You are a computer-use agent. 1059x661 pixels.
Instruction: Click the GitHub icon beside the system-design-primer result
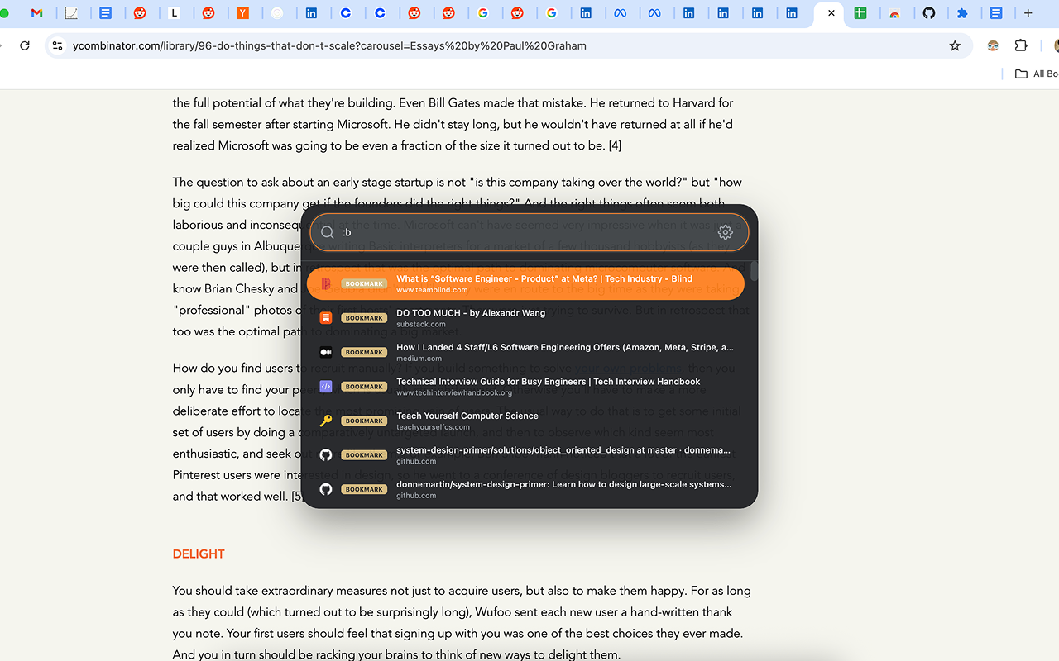click(325, 454)
